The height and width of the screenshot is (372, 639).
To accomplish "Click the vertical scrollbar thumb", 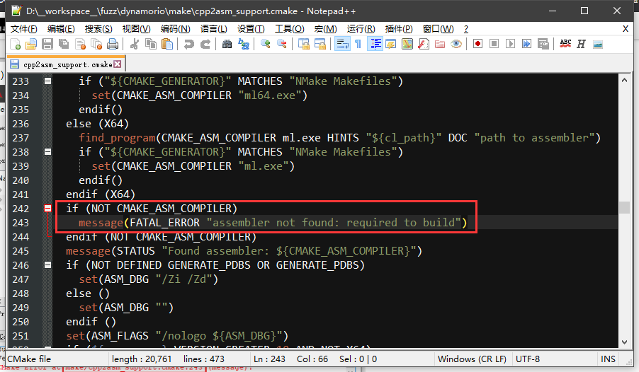I will (x=624, y=207).
